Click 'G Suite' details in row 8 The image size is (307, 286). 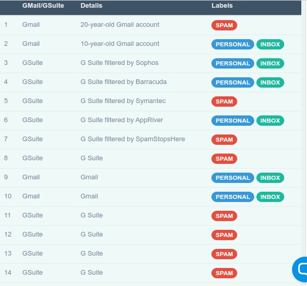[x=91, y=158]
